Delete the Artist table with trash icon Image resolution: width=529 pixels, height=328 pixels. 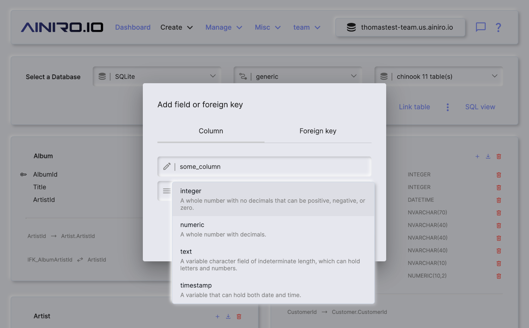pyautogui.click(x=239, y=316)
